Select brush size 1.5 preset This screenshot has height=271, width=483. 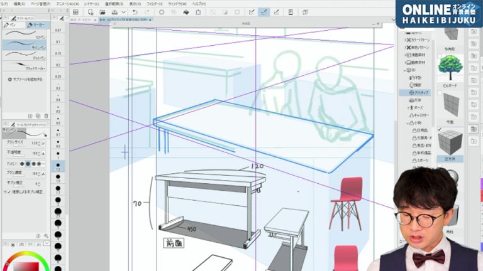coord(58,178)
